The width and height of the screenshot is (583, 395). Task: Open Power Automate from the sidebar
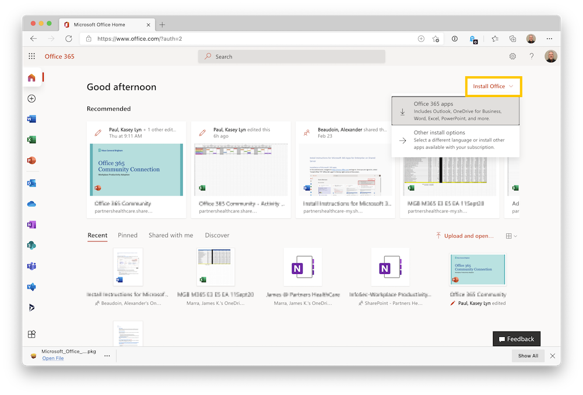click(31, 308)
